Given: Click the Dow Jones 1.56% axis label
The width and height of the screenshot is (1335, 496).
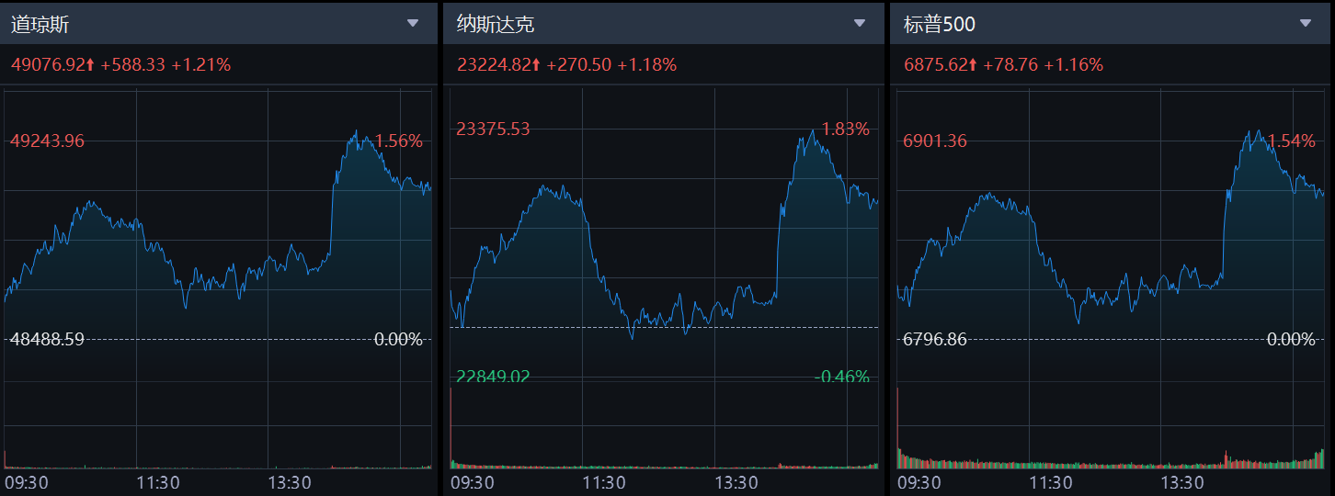Looking at the screenshot, I should click(399, 141).
